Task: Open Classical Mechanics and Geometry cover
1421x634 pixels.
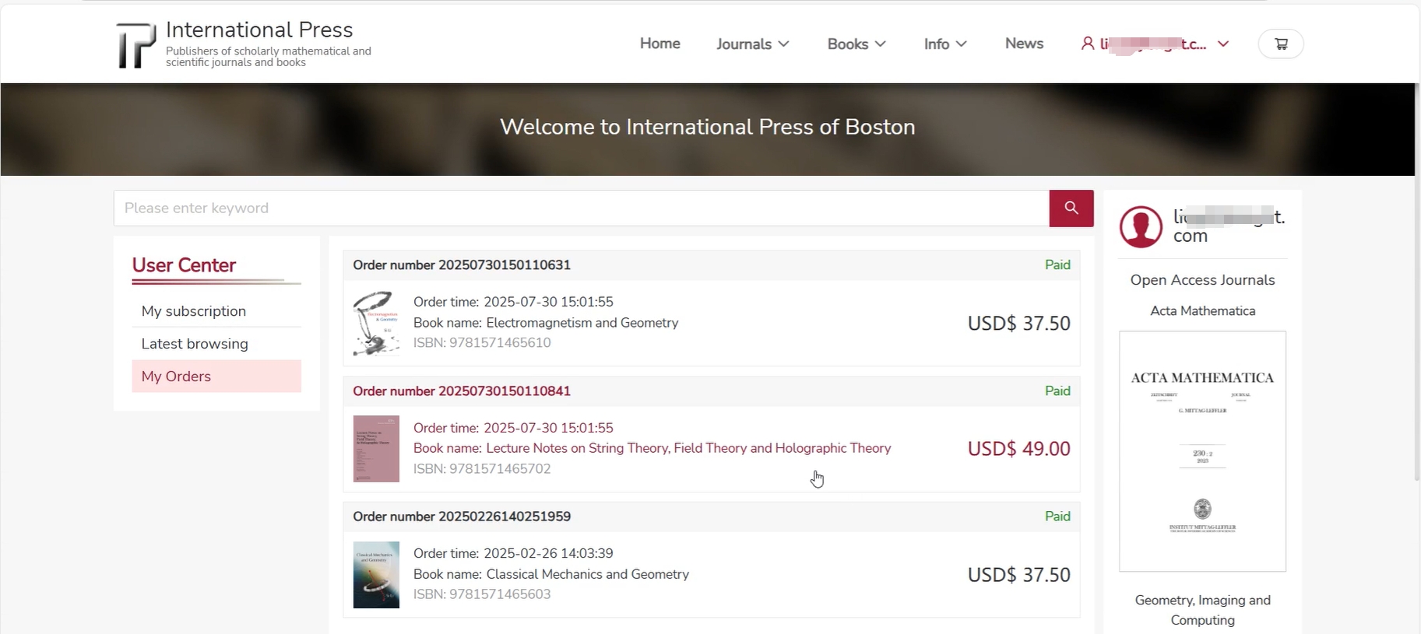Action: pyautogui.click(x=376, y=575)
